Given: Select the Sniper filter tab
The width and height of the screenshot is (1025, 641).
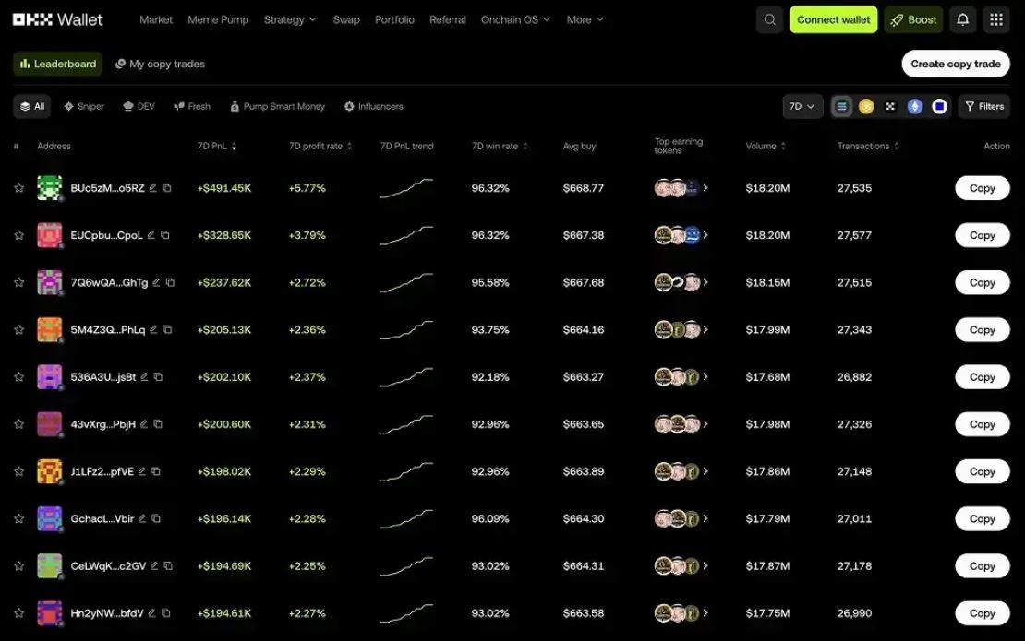Looking at the screenshot, I should [x=84, y=106].
